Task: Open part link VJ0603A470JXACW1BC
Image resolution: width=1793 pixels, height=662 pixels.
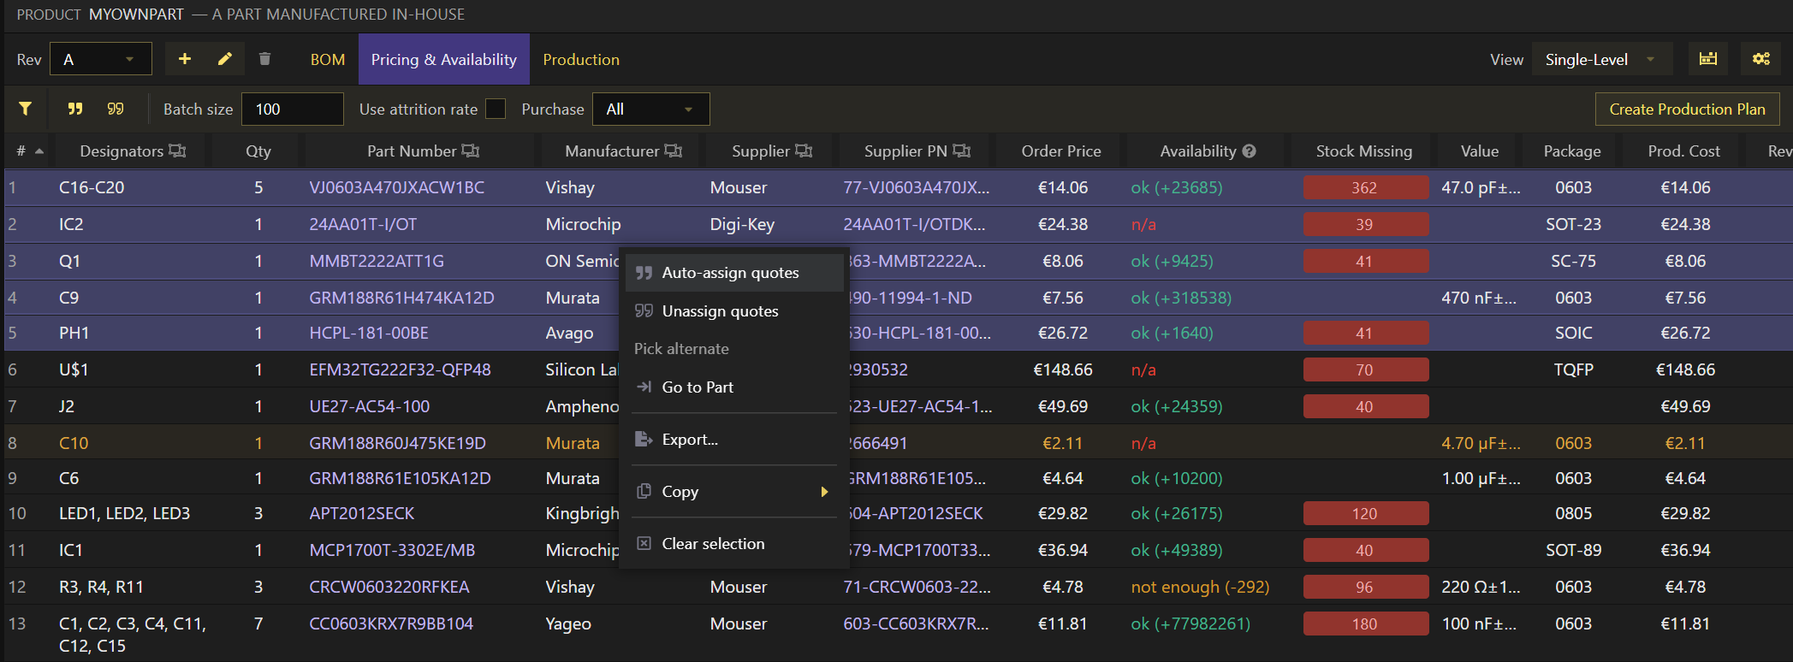Action: click(397, 187)
